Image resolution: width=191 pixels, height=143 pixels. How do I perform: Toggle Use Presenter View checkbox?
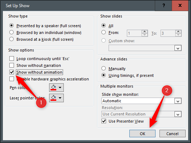click(x=104, y=121)
